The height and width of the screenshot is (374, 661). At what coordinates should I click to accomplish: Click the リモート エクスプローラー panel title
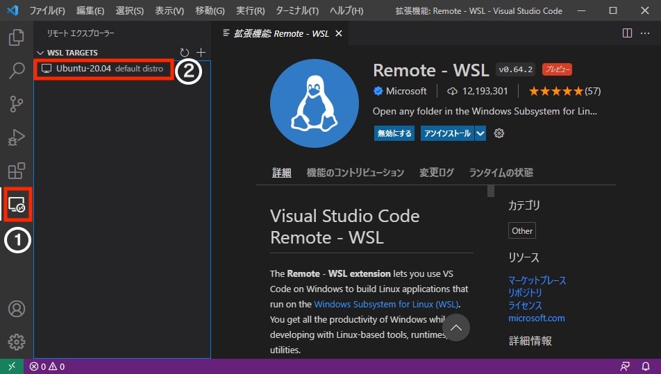pyautogui.click(x=81, y=33)
